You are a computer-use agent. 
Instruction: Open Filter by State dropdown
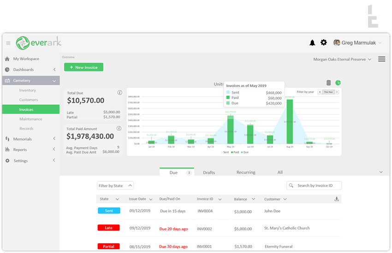(x=115, y=186)
